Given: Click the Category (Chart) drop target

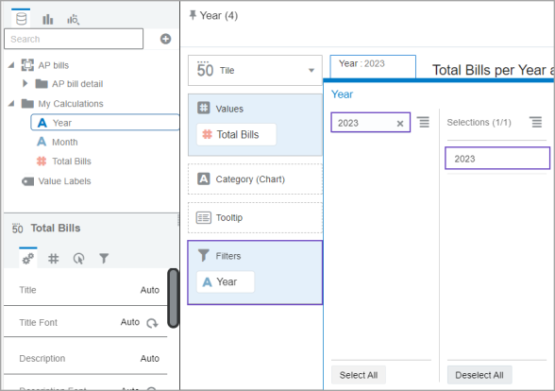Looking at the screenshot, I should coord(255,178).
